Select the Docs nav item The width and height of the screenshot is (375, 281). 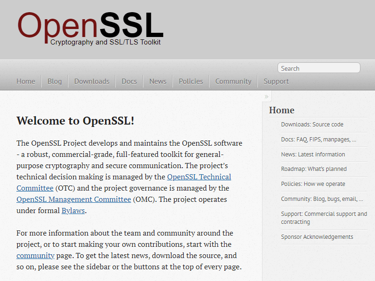coord(129,81)
